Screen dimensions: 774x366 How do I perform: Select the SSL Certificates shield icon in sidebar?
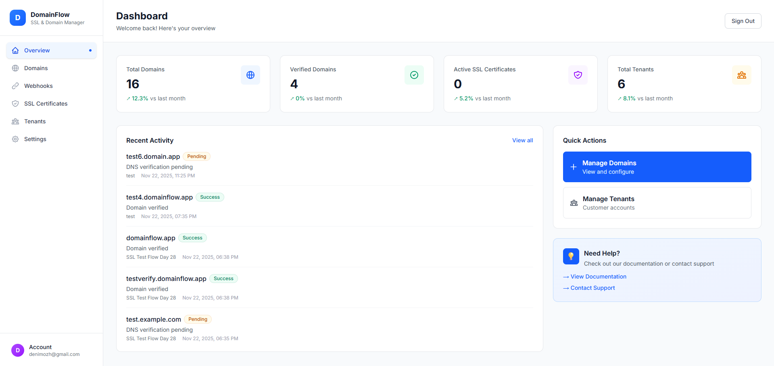(x=15, y=103)
